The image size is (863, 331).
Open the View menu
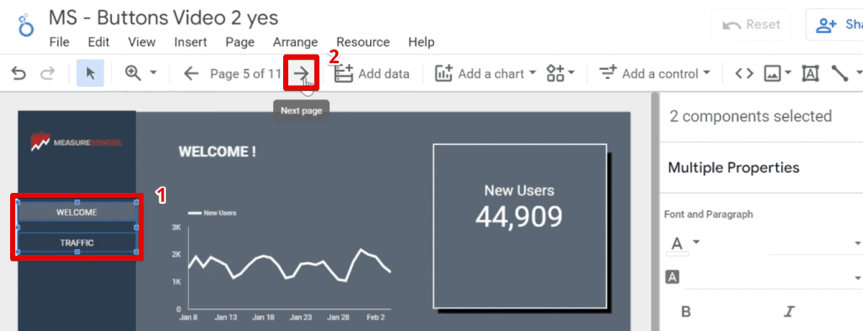pos(142,42)
